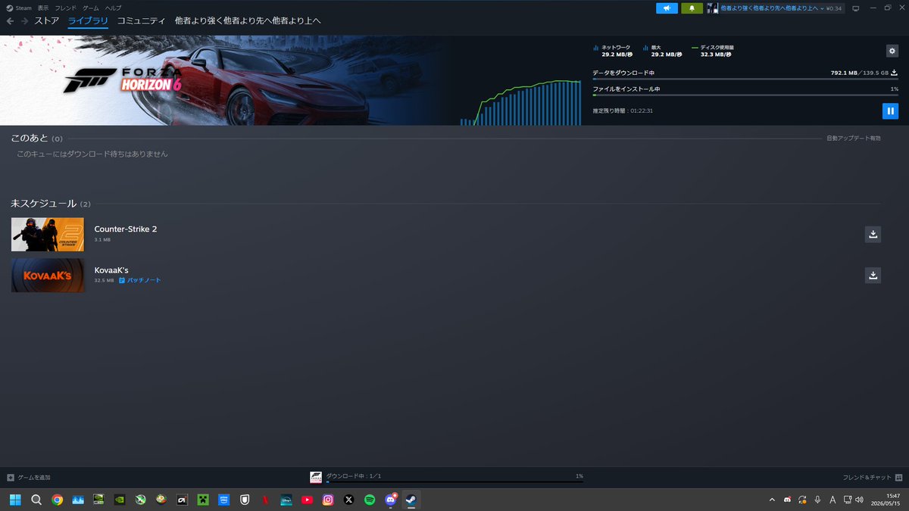Open the Windows Start menu
The width and height of the screenshot is (909, 511).
point(15,500)
